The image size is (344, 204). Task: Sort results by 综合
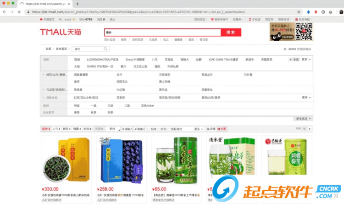pyautogui.click(x=46, y=129)
